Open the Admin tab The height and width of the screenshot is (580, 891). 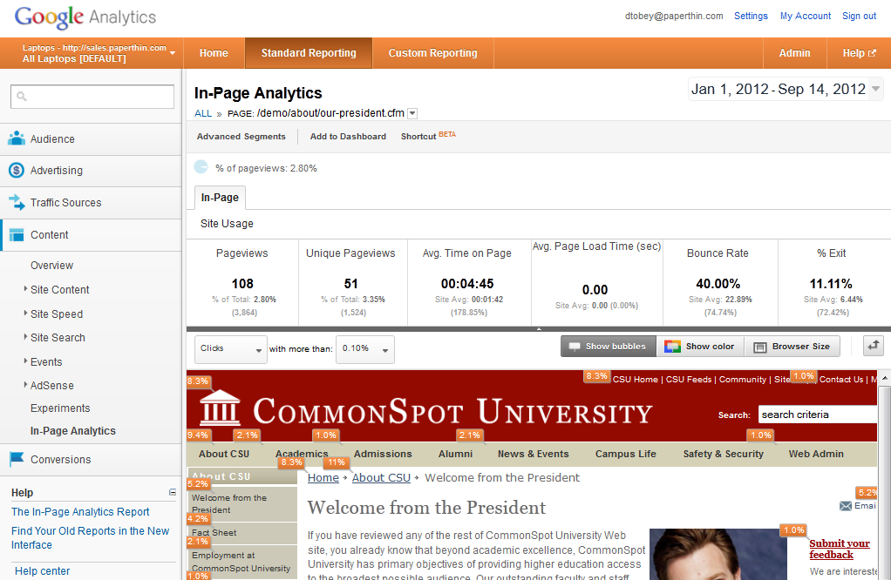point(794,53)
